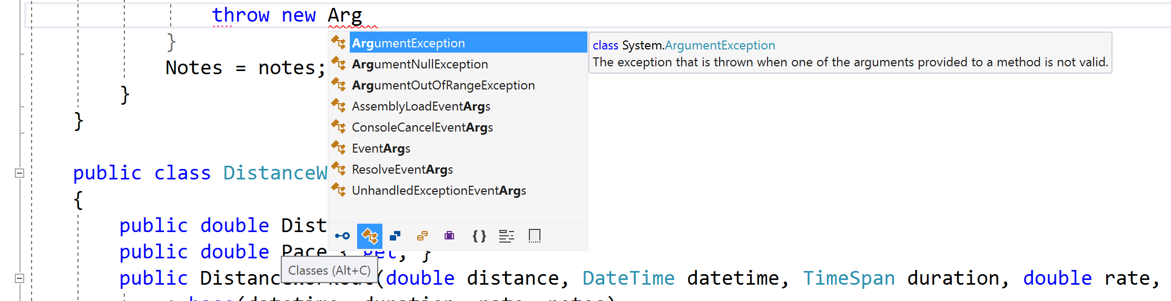Click class icon beside AssemblyLoadEventArgs
Screen dimensions: 1171x301
pos(338,105)
